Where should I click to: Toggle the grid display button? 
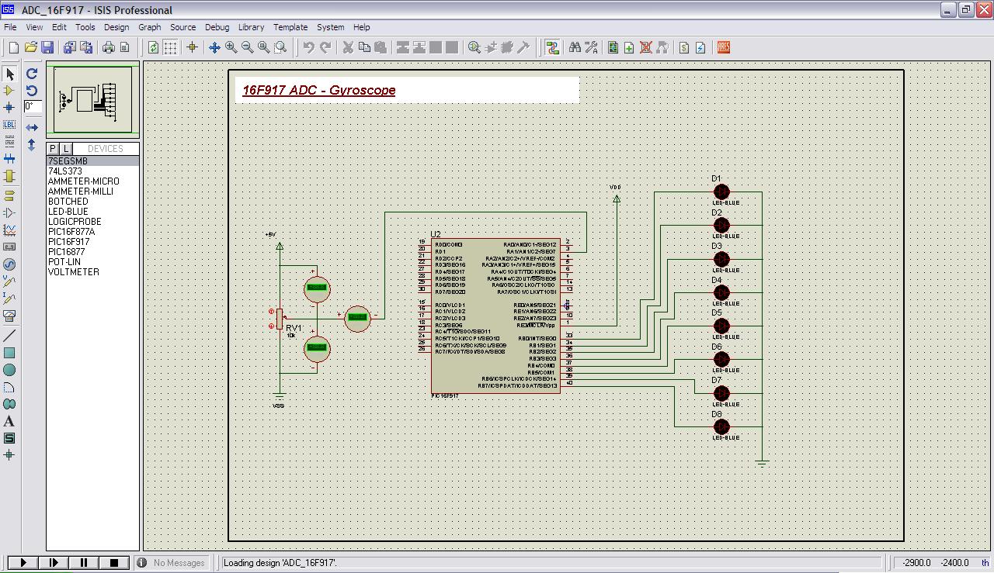coord(170,47)
